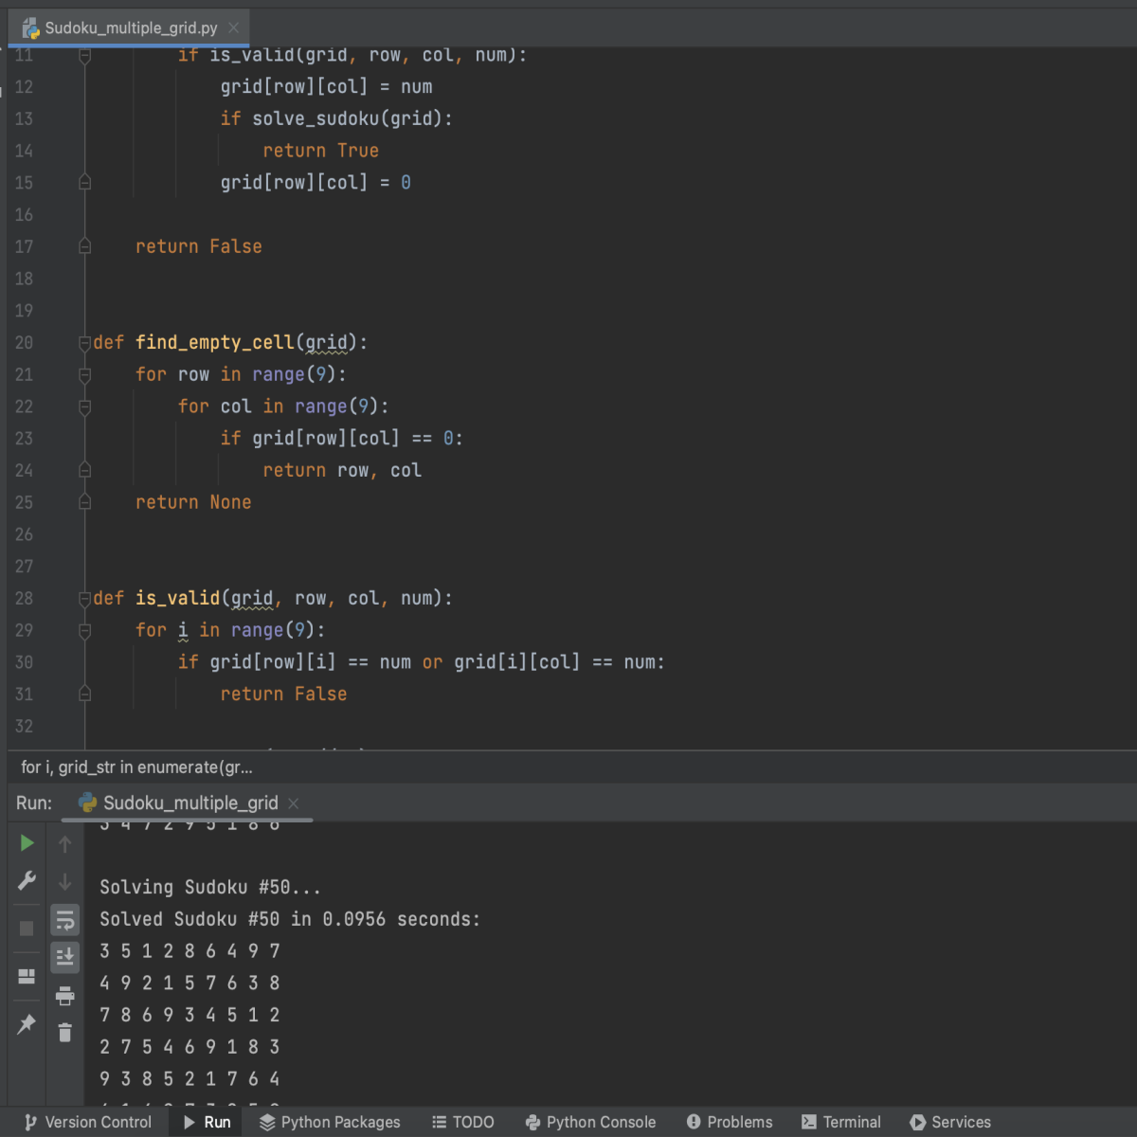Click 'Solving Sudoku #50...' output line

(x=210, y=888)
